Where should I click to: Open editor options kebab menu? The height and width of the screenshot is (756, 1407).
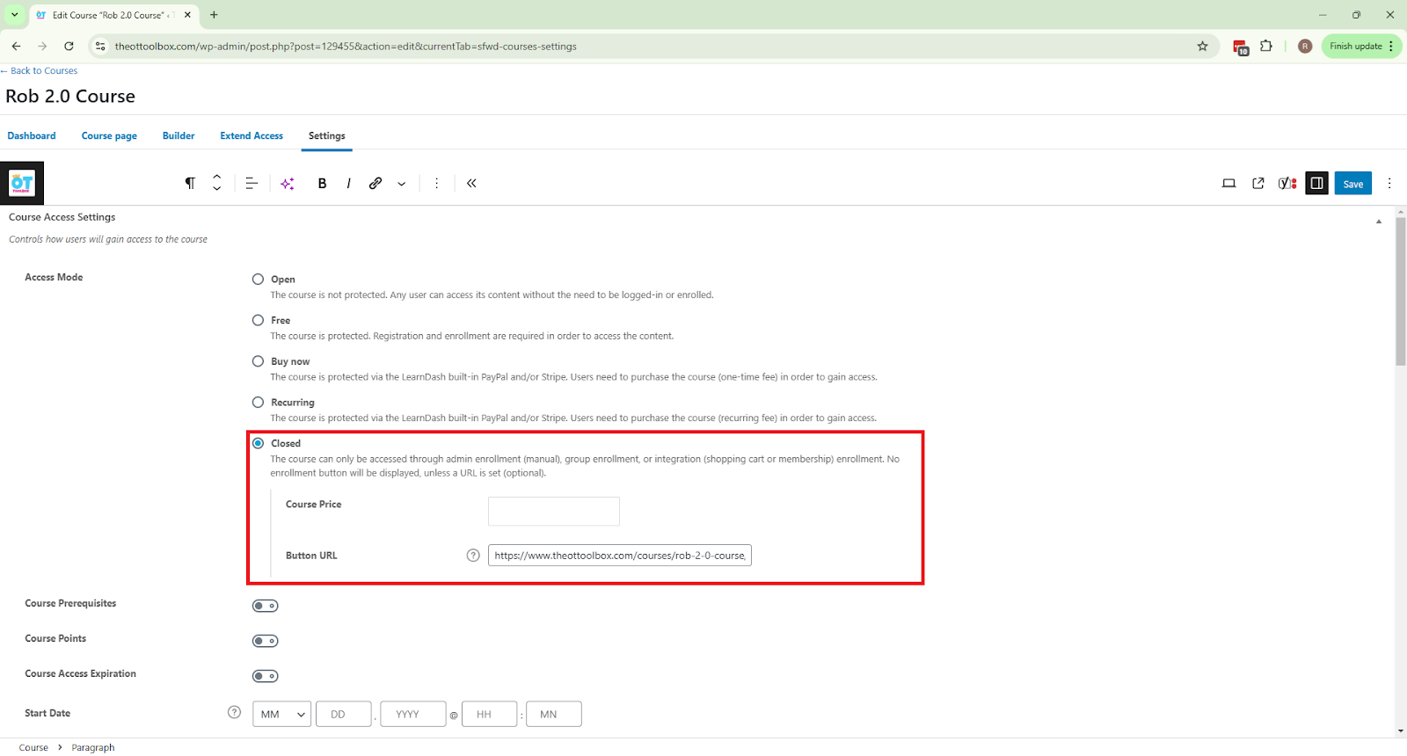(x=1389, y=183)
